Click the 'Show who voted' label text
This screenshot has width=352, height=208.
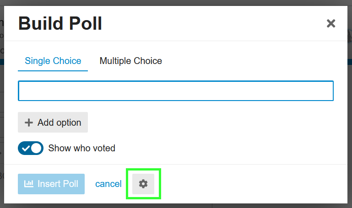(82, 148)
